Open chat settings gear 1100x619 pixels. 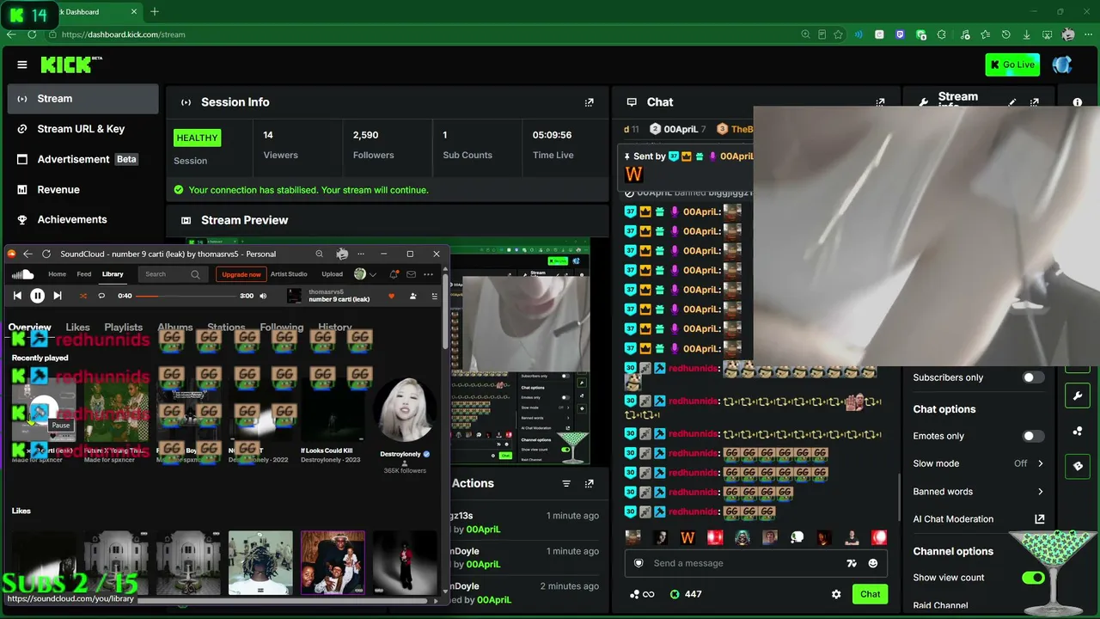pyautogui.click(x=836, y=594)
